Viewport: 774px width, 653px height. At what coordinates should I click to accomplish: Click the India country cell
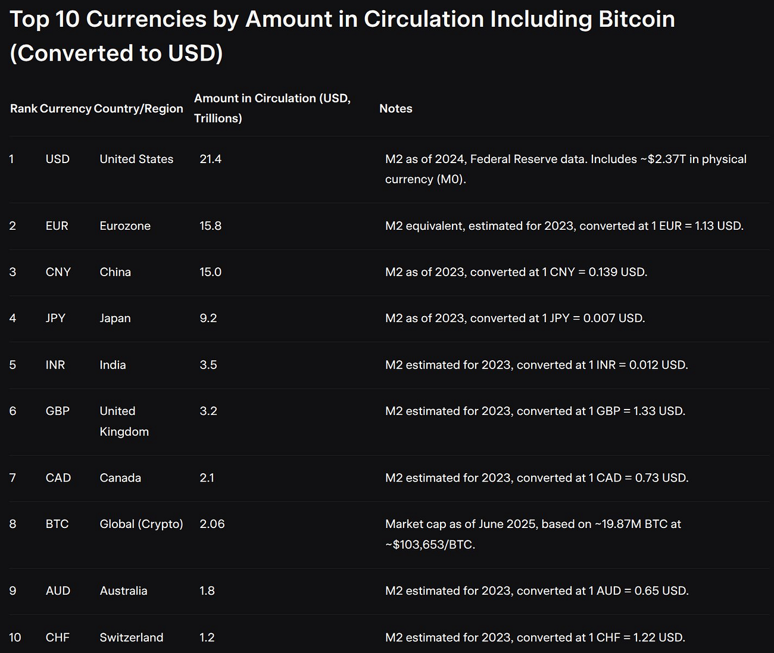tap(113, 364)
